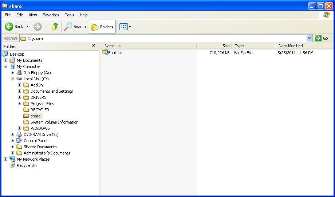
Task: Collapse the Local Disk (C:) node
Action: pos(13,79)
